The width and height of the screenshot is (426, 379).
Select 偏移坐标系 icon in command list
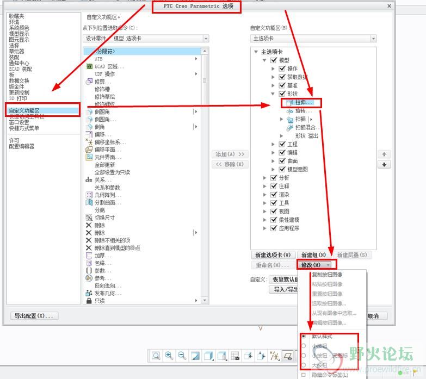pos(89,142)
